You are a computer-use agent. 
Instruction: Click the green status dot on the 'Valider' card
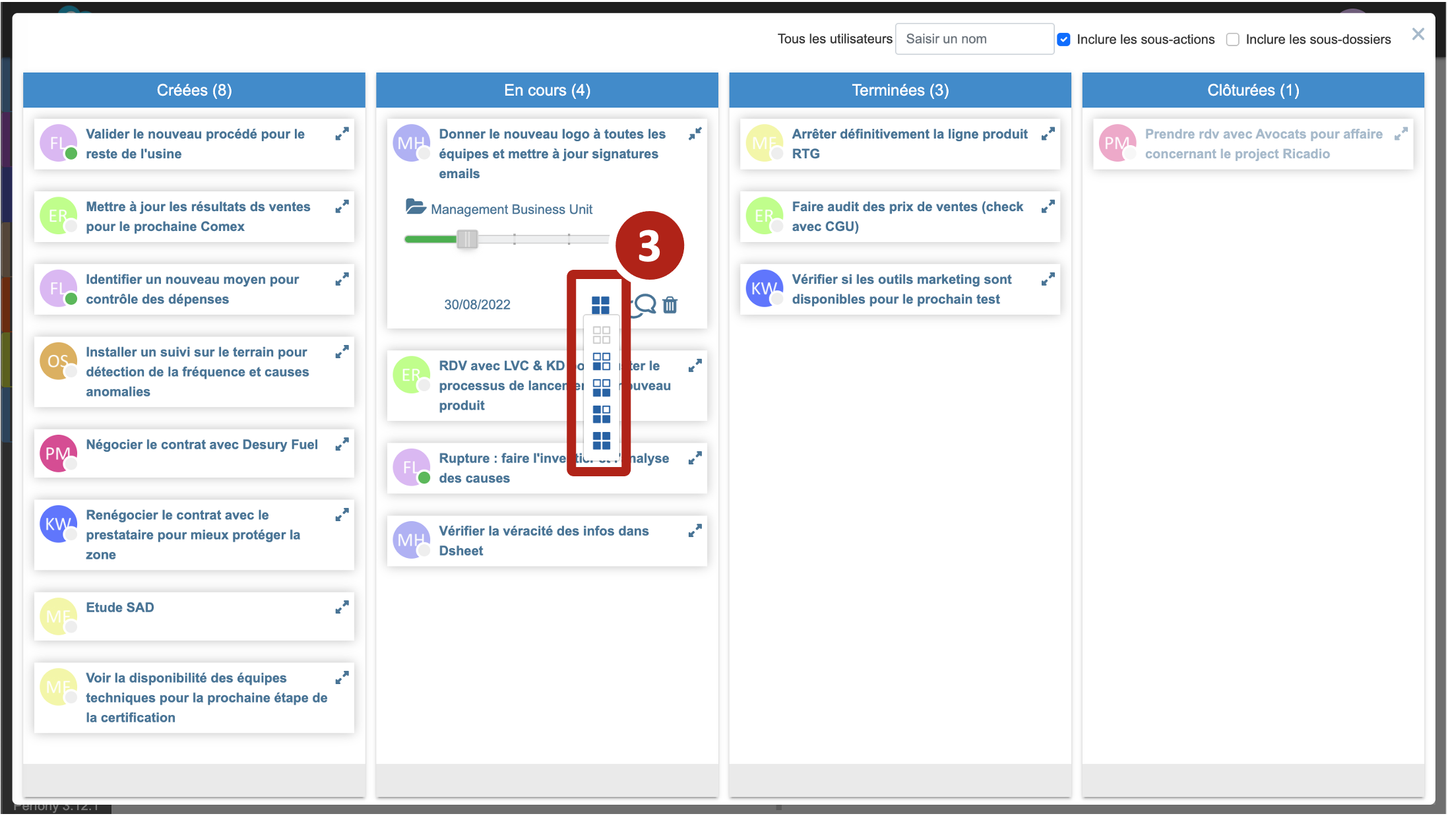[x=71, y=154]
